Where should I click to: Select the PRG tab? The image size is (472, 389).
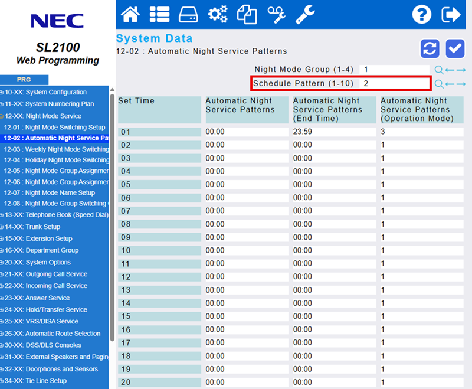coord(24,80)
